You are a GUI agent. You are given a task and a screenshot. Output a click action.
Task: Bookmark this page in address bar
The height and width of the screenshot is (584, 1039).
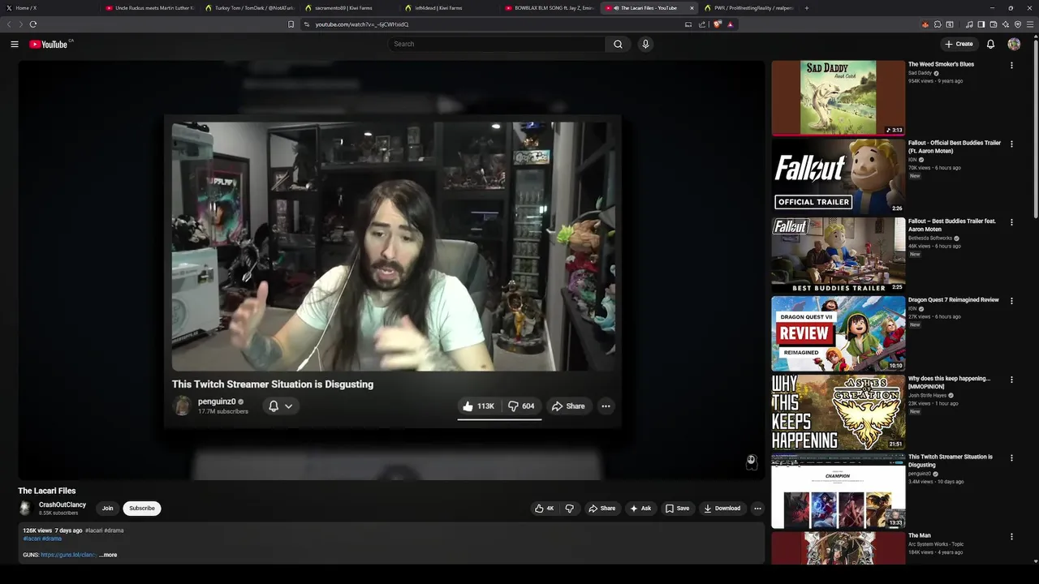coord(291,24)
